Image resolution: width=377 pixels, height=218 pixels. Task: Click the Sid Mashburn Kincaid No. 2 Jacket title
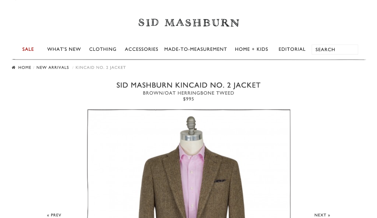[188, 85]
